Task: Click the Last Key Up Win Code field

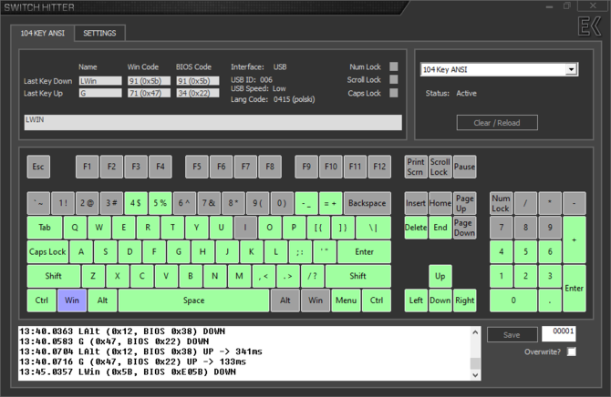Action: [149, 94]
